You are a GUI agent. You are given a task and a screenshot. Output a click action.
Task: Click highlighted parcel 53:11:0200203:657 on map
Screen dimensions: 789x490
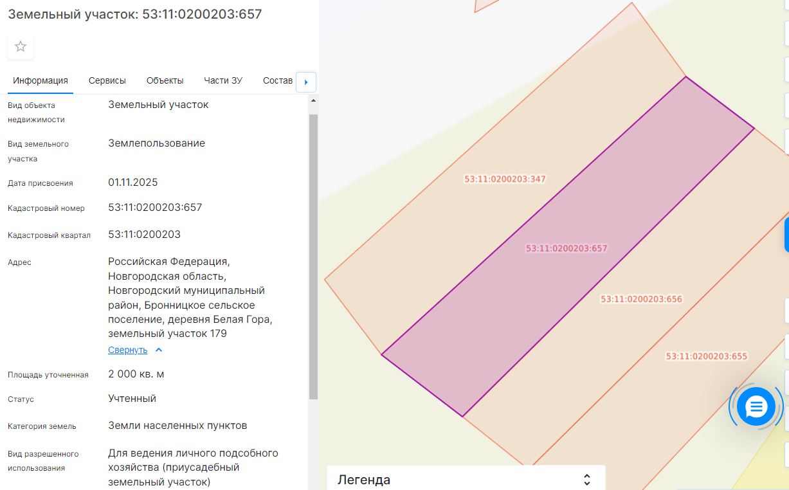click(x=567, y=248)
